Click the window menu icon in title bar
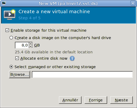This screenshot has width=137, height=108. point(4,3)
